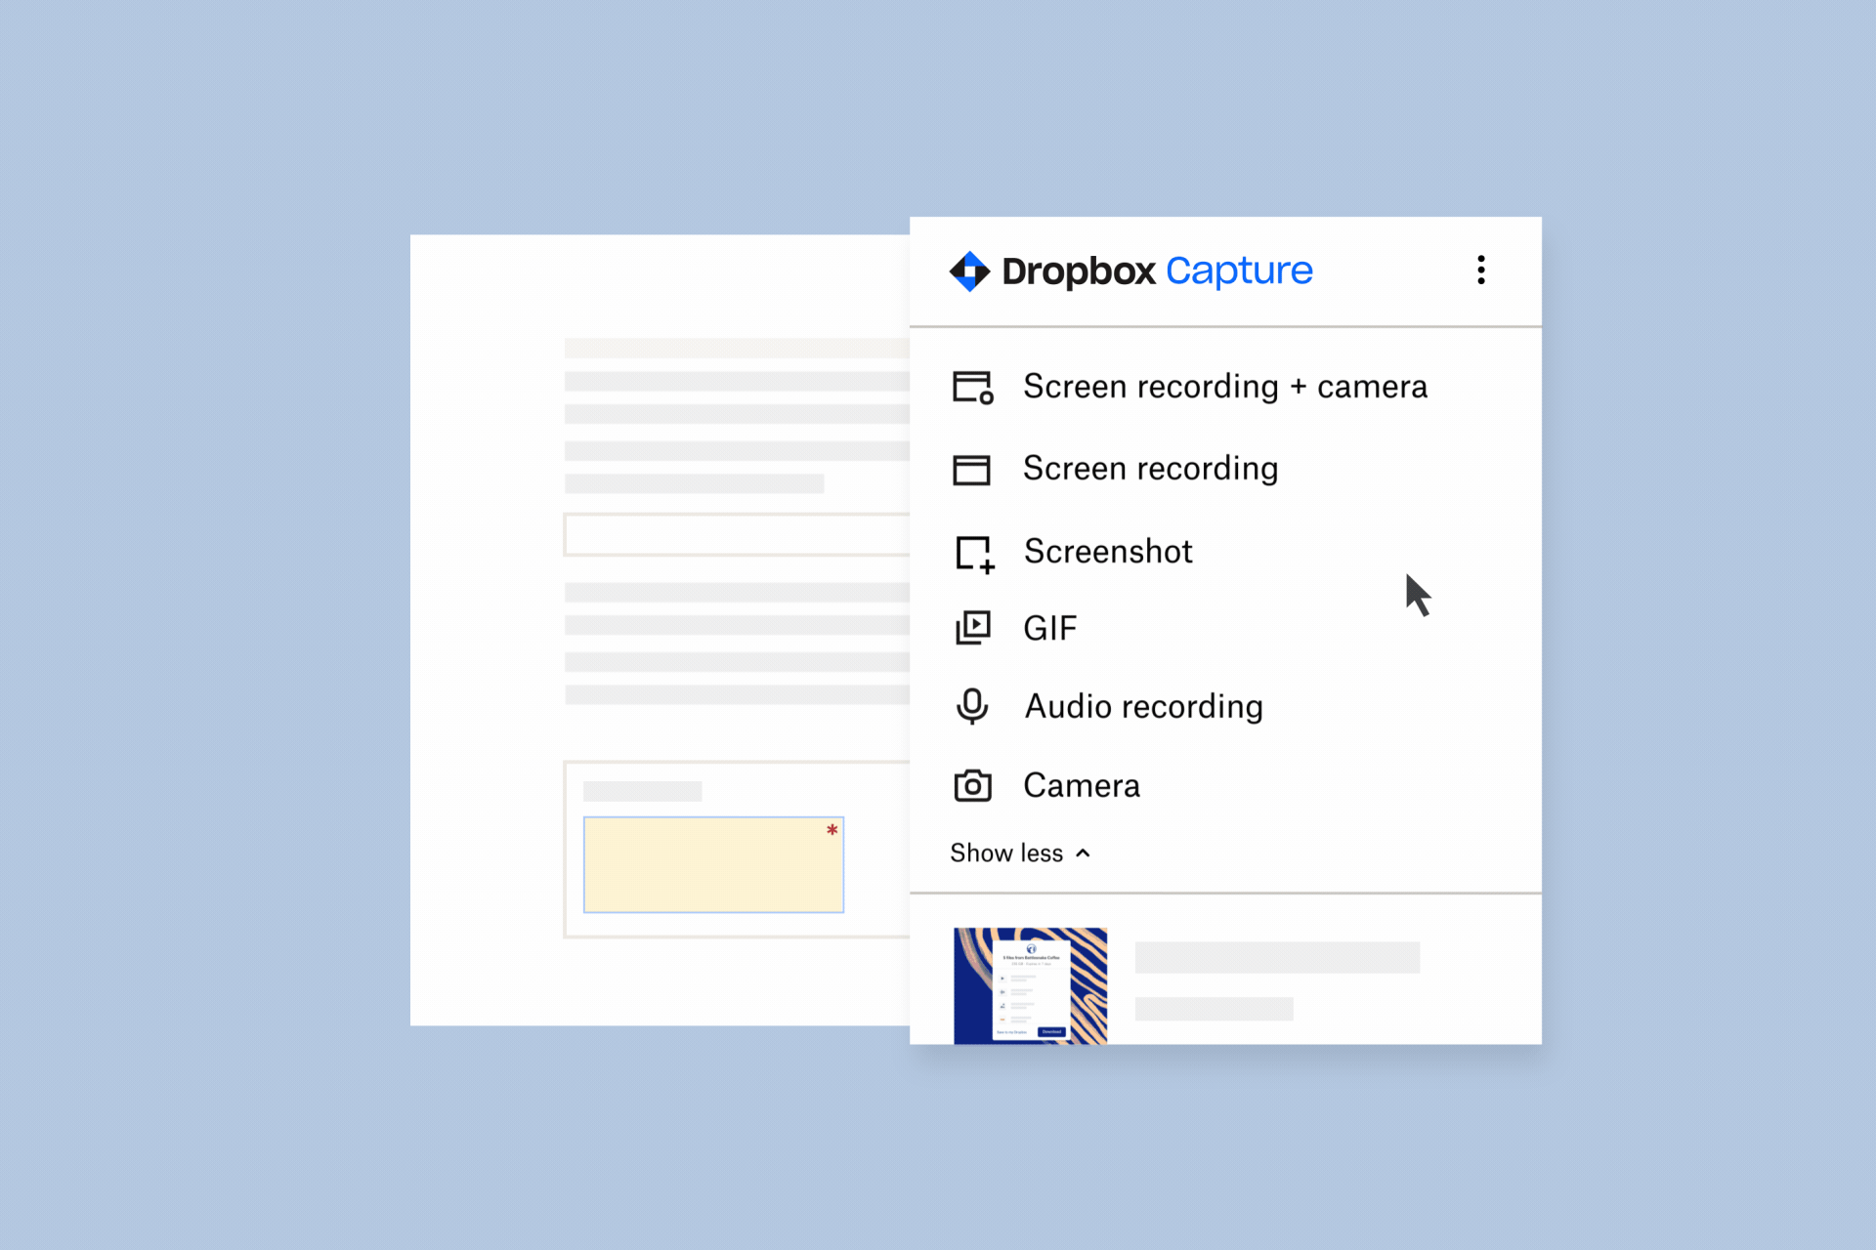Click the Audio recording microphone icon
This screenshot has width=1876, height=1250.
pyautogui.click(x=974, y=706)
